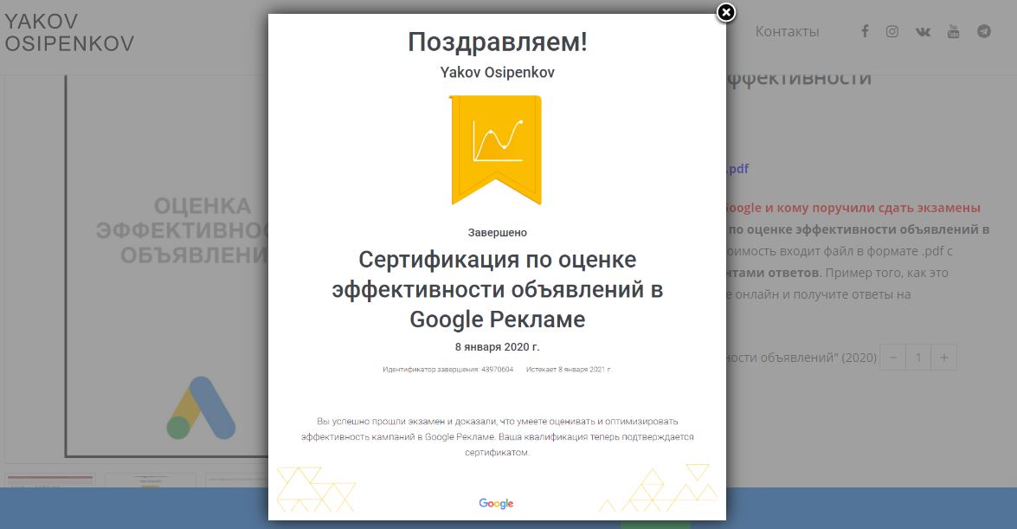Click the Telegram icon in the header

point(983,31)
